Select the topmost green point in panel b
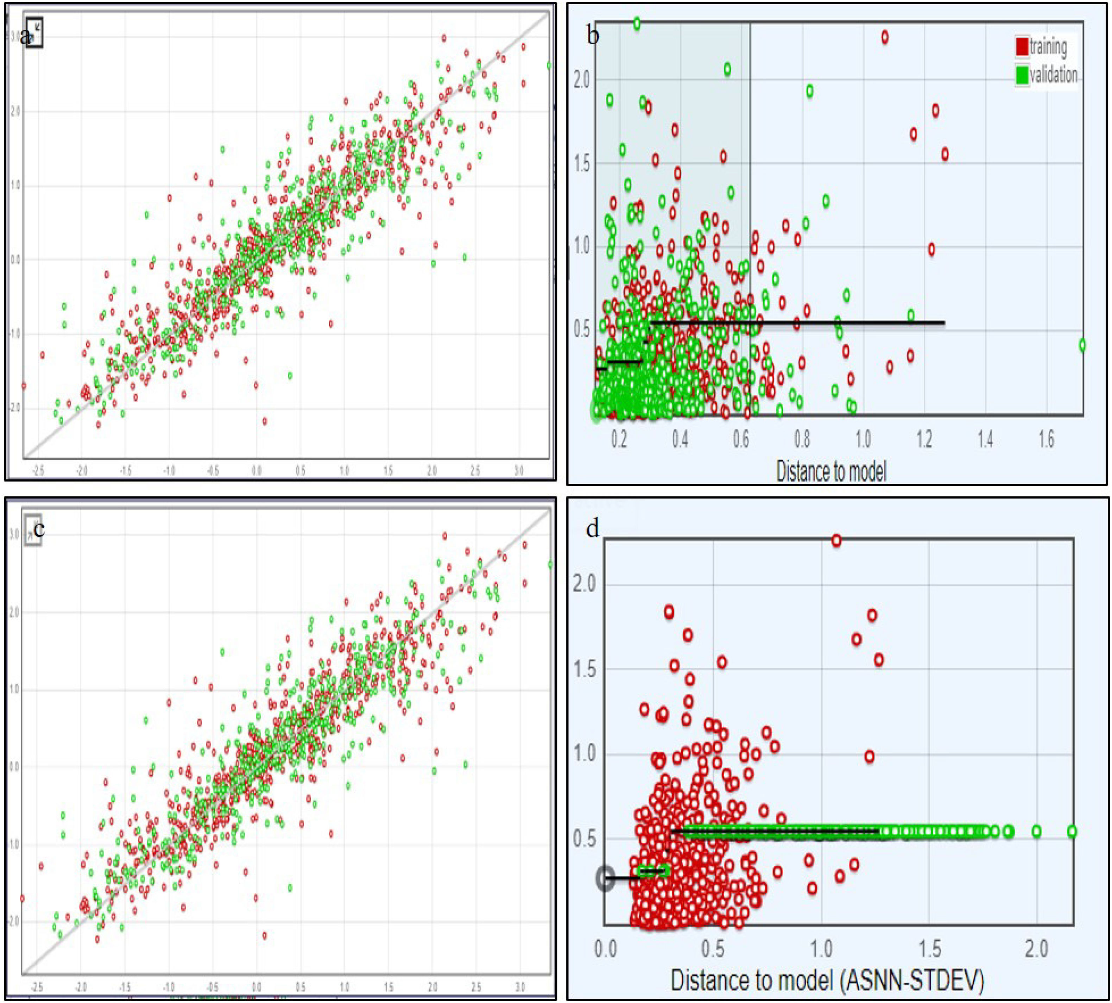This screenshot has width=1112, height=1003. point(637,23)
